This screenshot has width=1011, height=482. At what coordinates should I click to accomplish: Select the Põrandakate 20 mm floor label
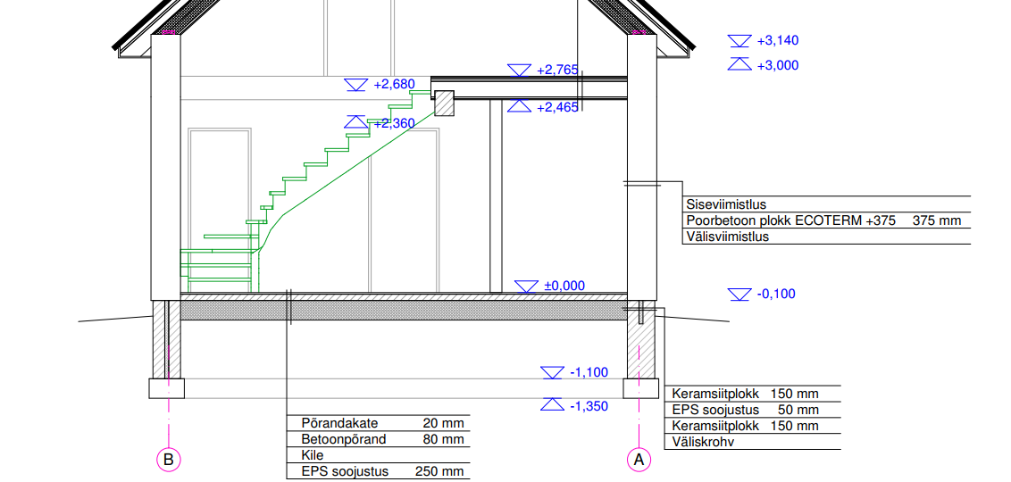pos(377,423)
